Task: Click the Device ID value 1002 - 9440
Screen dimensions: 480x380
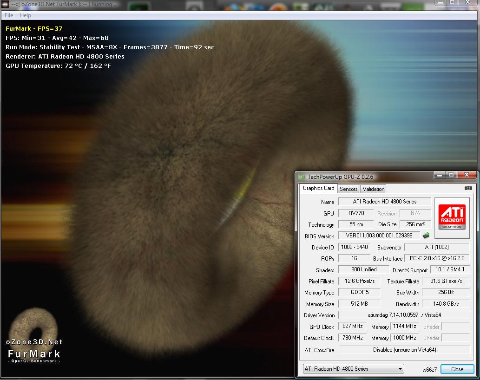Action: click(x=354, y=247)
